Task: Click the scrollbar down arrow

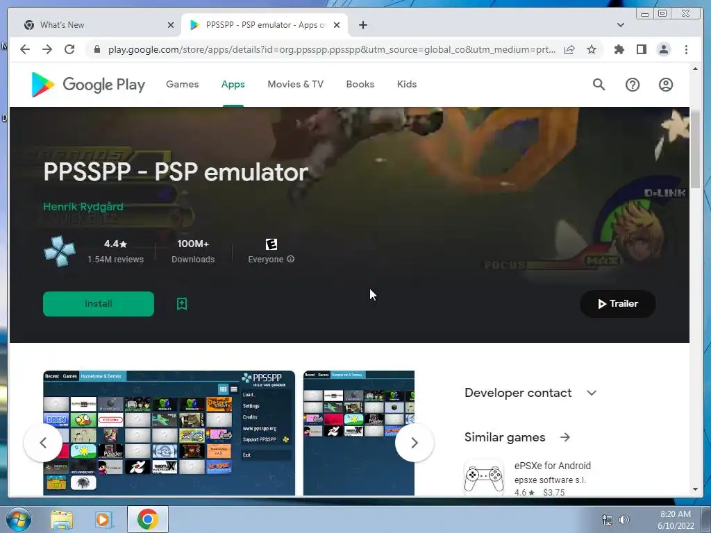Action: [695, 489]
